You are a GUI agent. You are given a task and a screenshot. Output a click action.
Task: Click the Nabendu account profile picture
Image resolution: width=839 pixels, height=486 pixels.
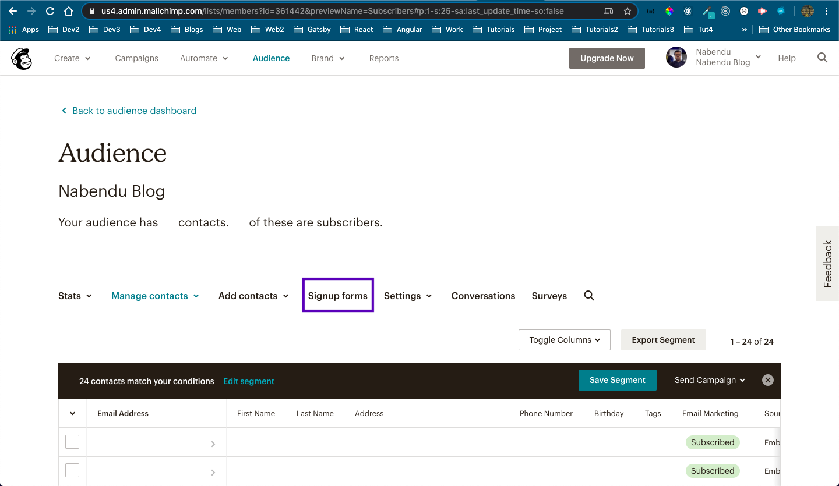click(x=676, y=57)
